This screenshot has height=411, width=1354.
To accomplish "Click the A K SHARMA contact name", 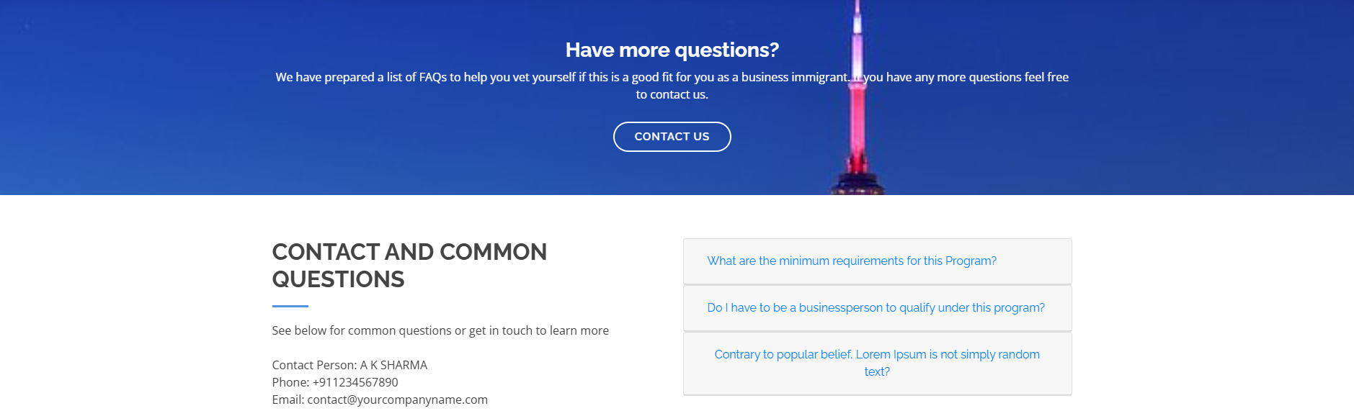I will (393, 365).
